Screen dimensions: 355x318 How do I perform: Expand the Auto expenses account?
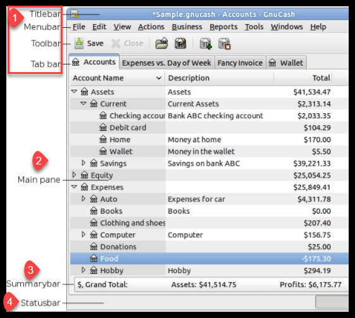tap(84, 199)
